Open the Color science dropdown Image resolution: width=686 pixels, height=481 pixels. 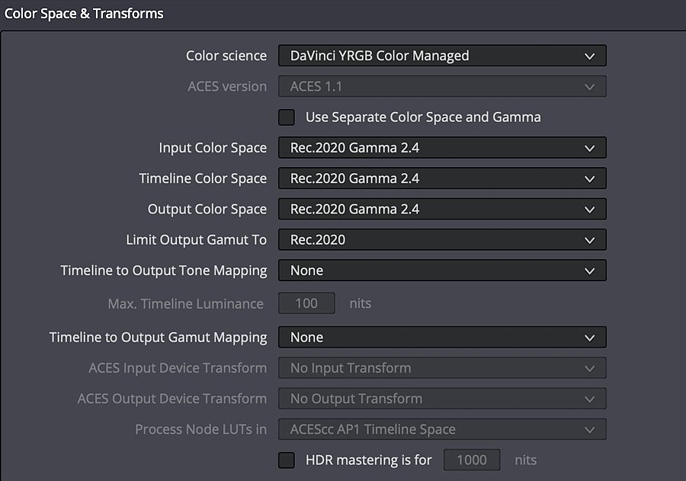(x=442, y=56)
